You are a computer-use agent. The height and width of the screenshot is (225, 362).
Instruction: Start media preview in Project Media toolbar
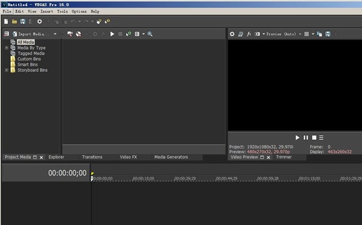coord(112,34)
